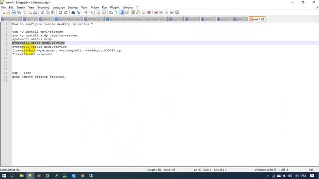The width and height of the screenshot is (319, 179).
Task: Open Chrome from the taskbar
Action: [x=82, y=176]
